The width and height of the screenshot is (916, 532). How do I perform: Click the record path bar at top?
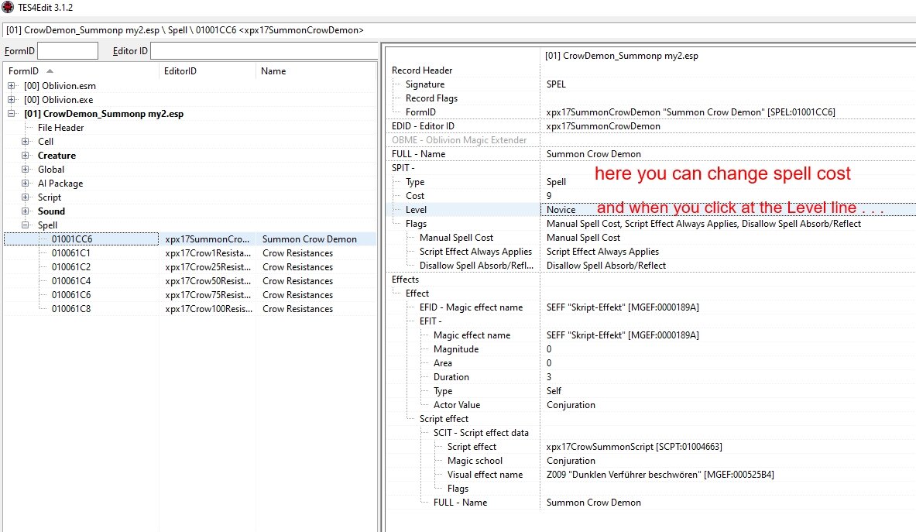459,29
